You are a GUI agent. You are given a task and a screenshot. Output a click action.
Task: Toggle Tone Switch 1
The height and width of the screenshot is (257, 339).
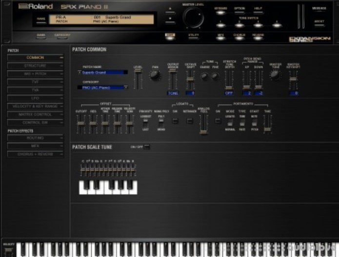tap(220, 25)
